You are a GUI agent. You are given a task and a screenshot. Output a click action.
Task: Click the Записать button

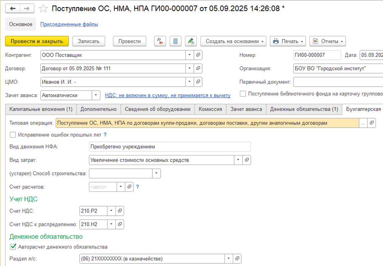point(89,41)
